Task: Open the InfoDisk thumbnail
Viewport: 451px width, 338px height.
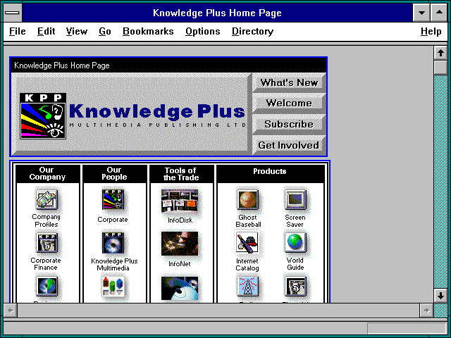Action: coord(180,200)
